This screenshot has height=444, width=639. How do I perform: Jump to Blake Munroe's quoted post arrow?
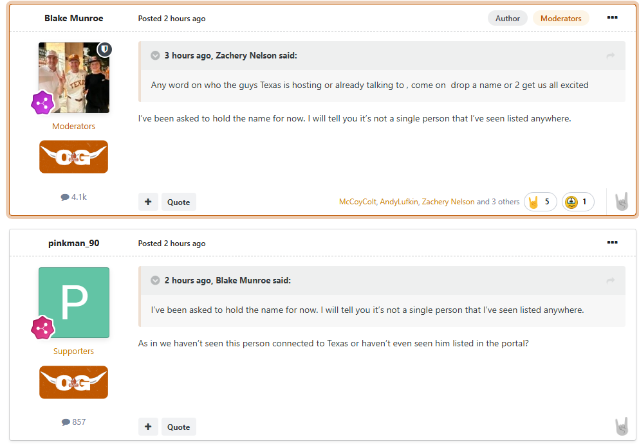click(x=610, y=281)
